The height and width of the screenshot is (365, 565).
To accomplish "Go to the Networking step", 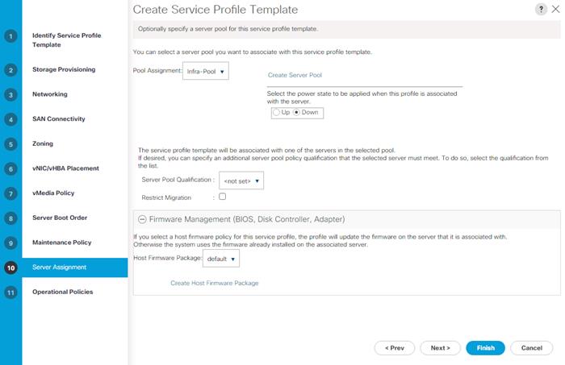I will coord(50,94).
